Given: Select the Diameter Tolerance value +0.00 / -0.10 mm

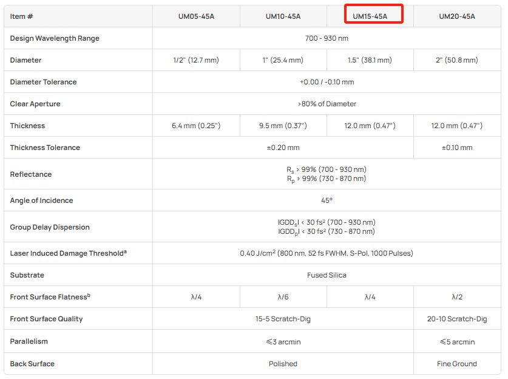Looking at the screenshot, I should (x=327, y=82).
